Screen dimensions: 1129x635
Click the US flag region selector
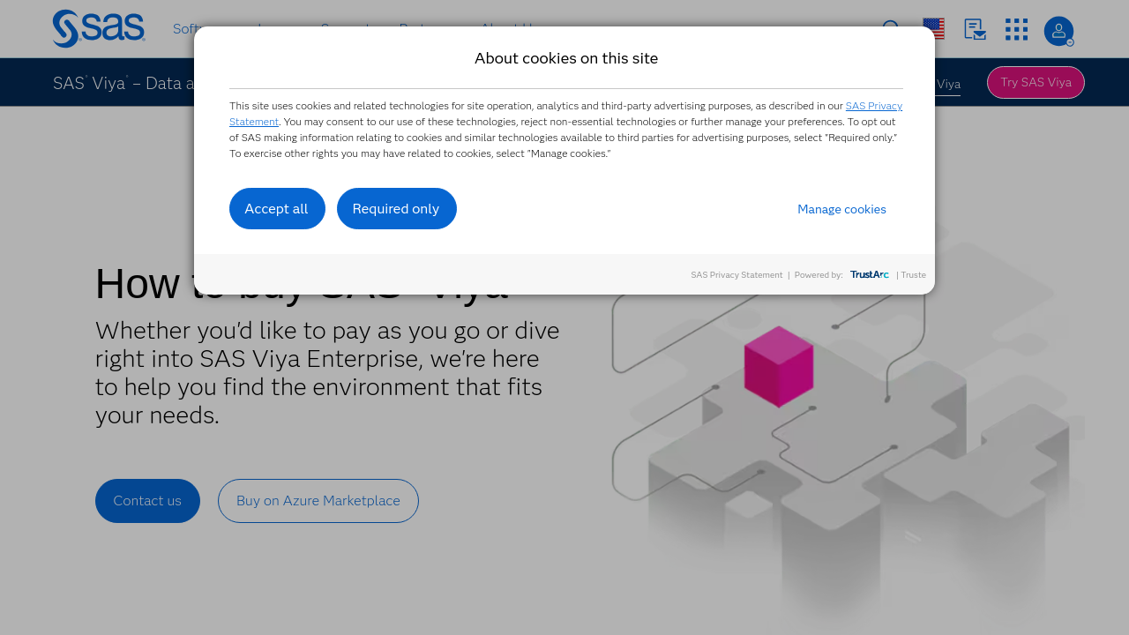934,29
